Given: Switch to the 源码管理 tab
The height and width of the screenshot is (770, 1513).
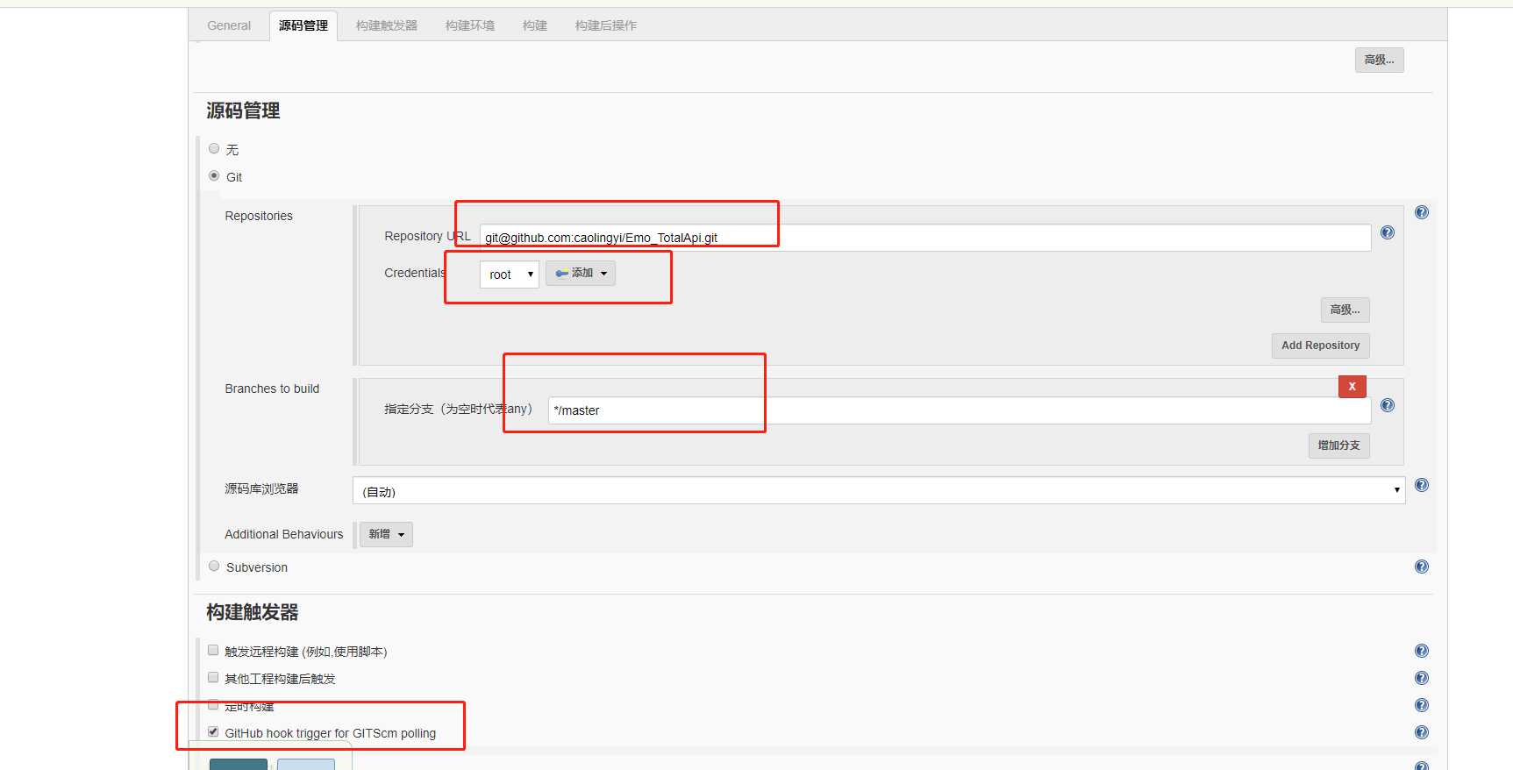Looking at the screenshot, I should click(303, 25).
